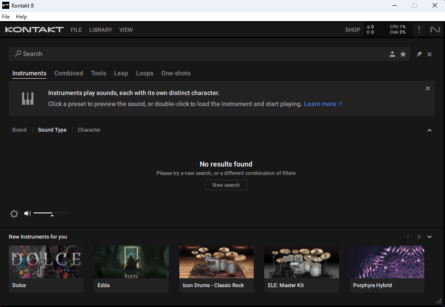
Task: Click the voice count and memory indicator
Action: pos(370,30)
